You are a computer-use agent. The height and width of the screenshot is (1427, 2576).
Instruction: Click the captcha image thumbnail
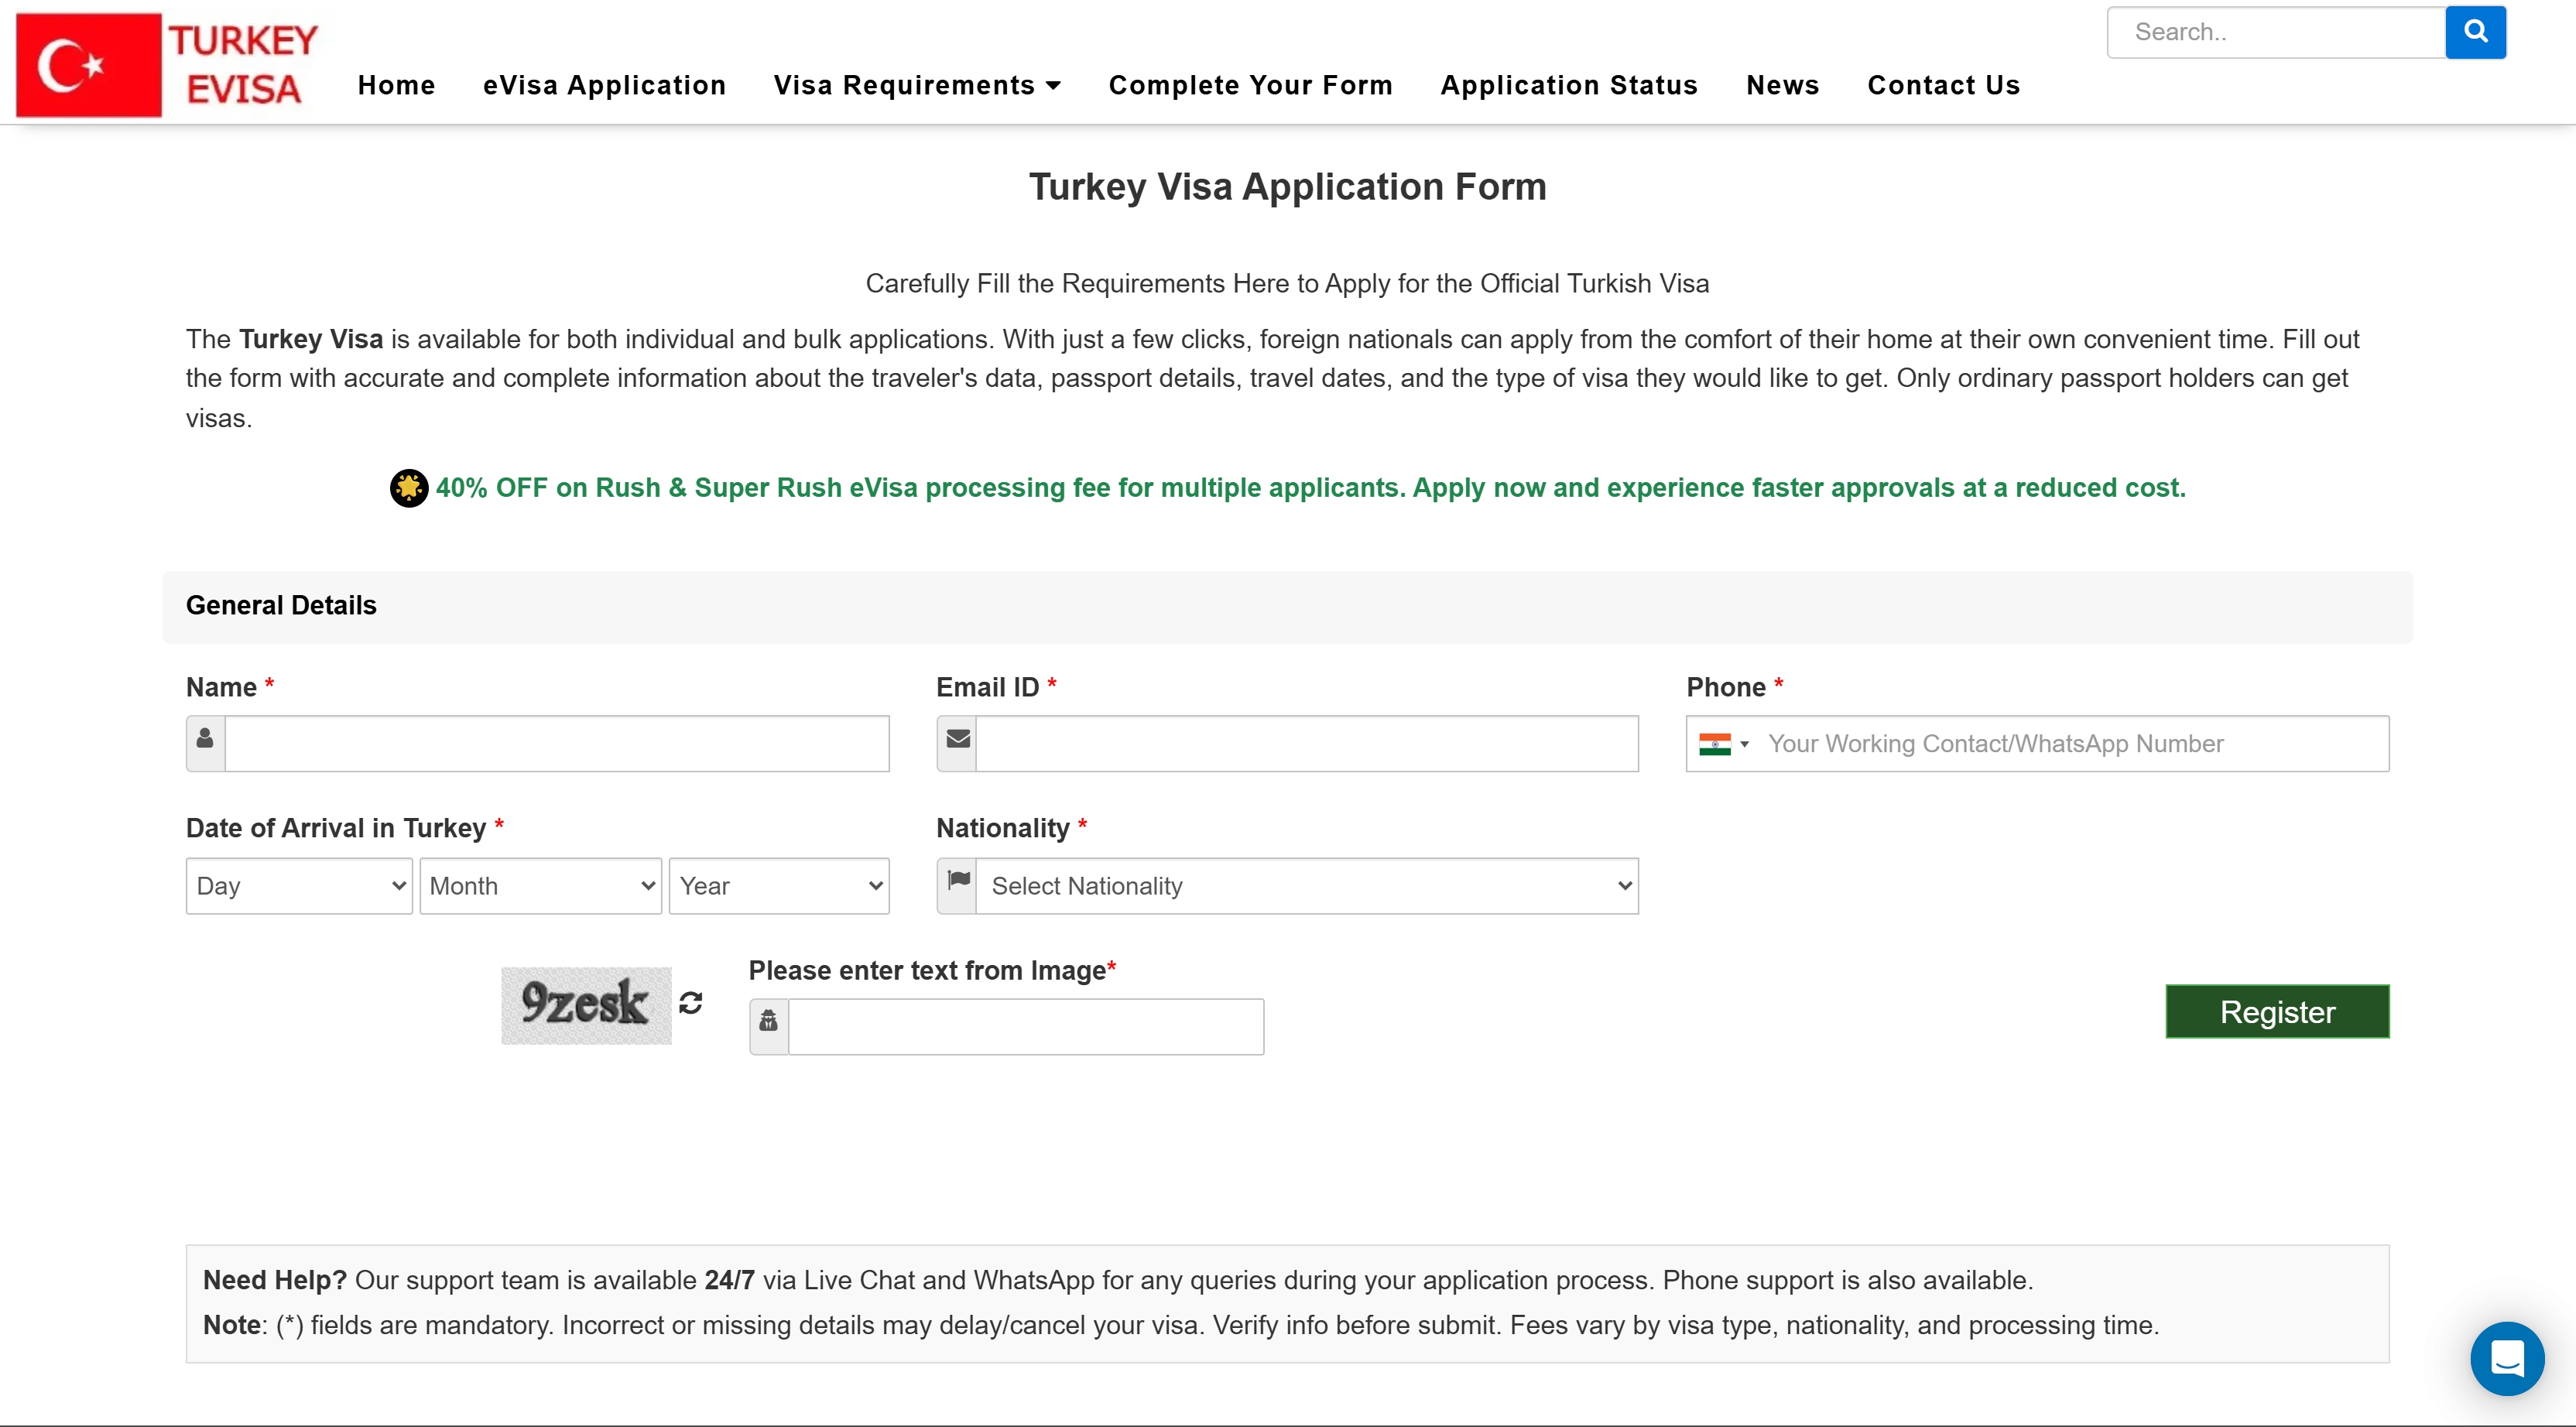[585, 1004]
